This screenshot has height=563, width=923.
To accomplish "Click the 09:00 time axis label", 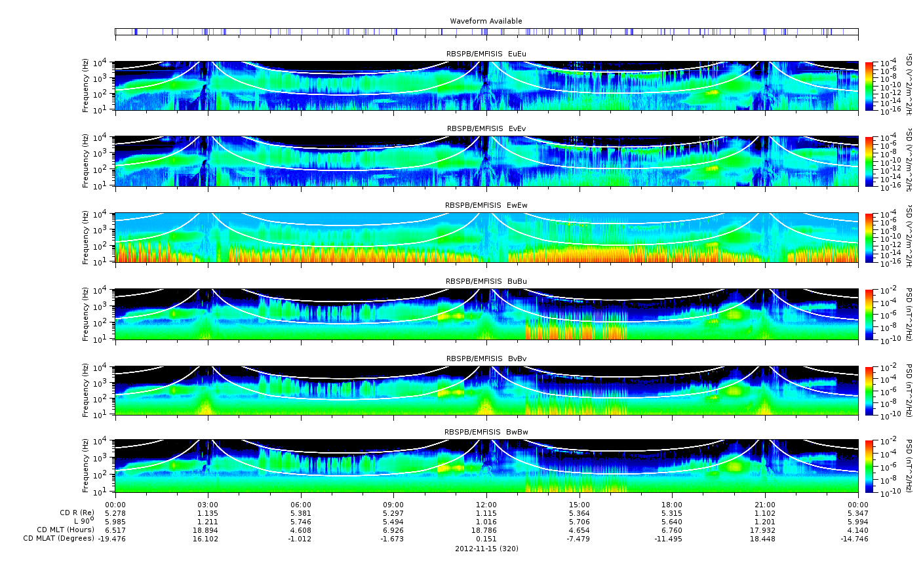I will click(x=393, y=505).
